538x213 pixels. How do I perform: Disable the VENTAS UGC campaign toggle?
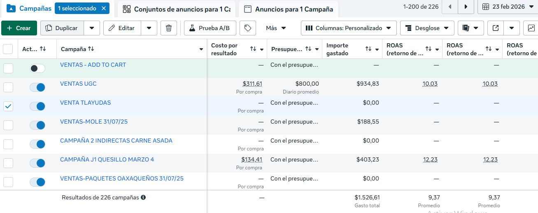pyautogui.click(x=37, y=87)
